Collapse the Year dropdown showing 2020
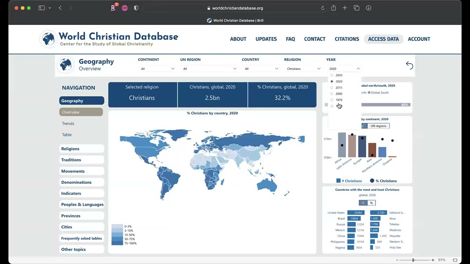The image size is (470, 264). pos(344,69)
